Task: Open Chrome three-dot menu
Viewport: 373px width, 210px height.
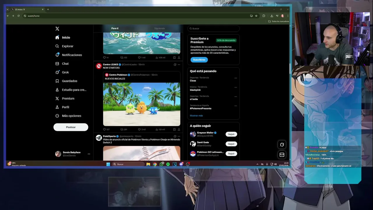Action: click(288, 16)
